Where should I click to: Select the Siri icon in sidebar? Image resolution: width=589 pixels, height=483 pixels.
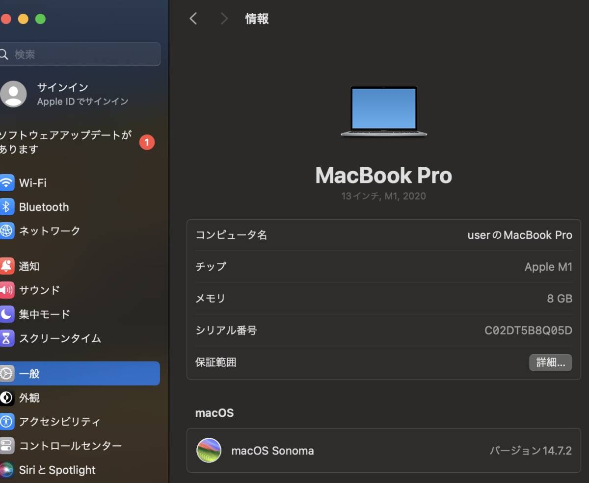6,470
